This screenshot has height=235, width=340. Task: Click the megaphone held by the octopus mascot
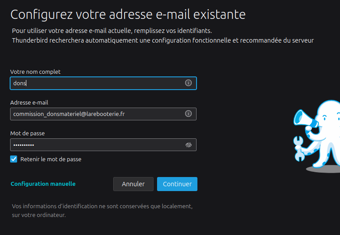(302, 118)
